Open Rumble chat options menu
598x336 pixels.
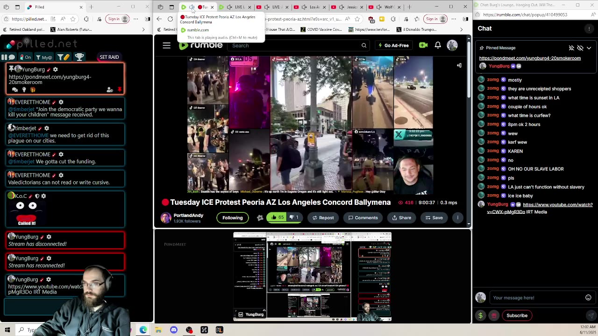[x=589, y=28]
